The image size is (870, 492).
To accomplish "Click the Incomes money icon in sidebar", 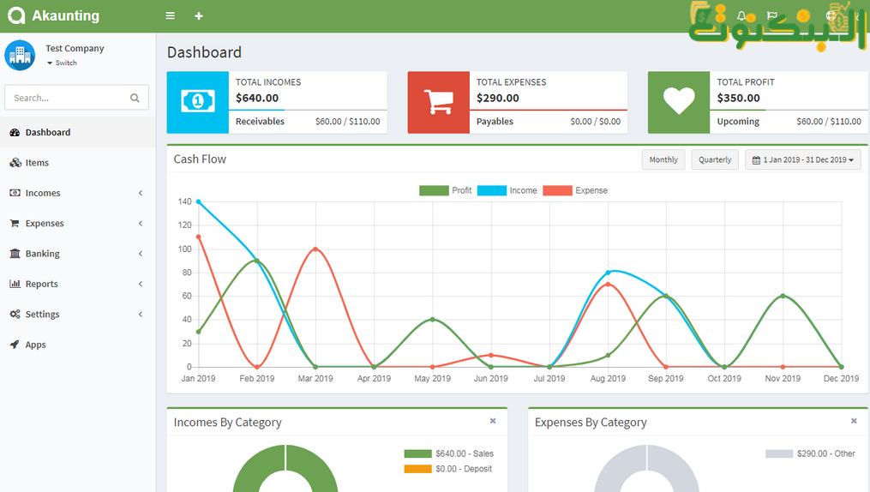I will point(15,193).
